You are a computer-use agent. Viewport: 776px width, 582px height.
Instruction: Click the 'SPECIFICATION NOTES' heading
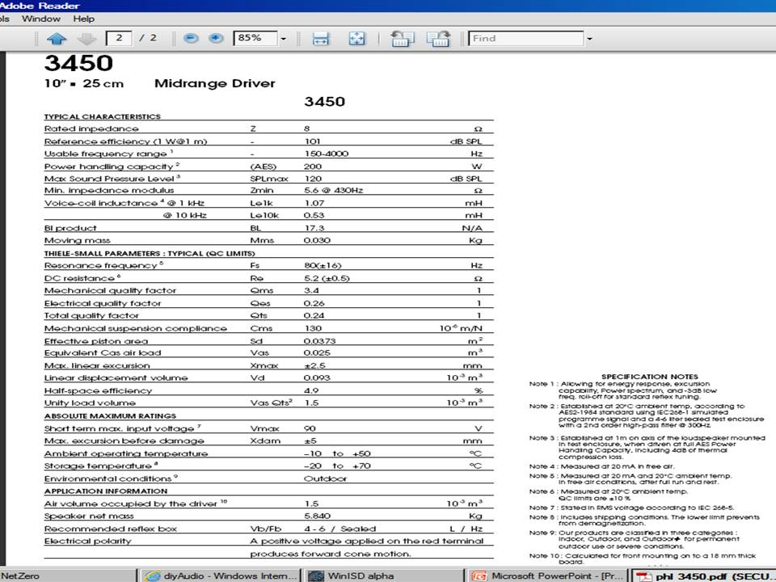(649, 377)
